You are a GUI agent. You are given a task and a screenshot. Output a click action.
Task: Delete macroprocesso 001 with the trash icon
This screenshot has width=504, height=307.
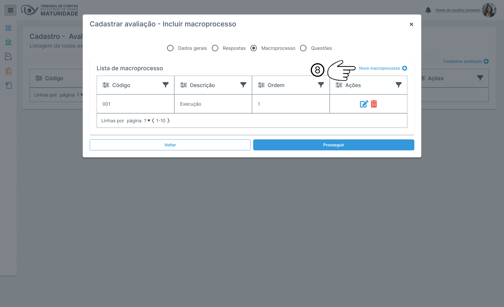(374, 104)
